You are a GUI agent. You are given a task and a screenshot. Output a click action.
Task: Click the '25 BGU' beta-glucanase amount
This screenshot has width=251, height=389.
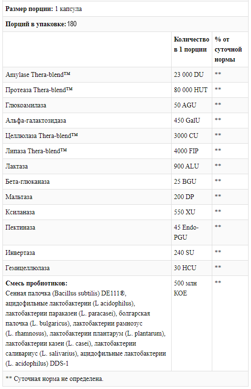(x=185, y=181)
